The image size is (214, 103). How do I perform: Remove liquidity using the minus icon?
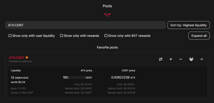pos(181,59)
